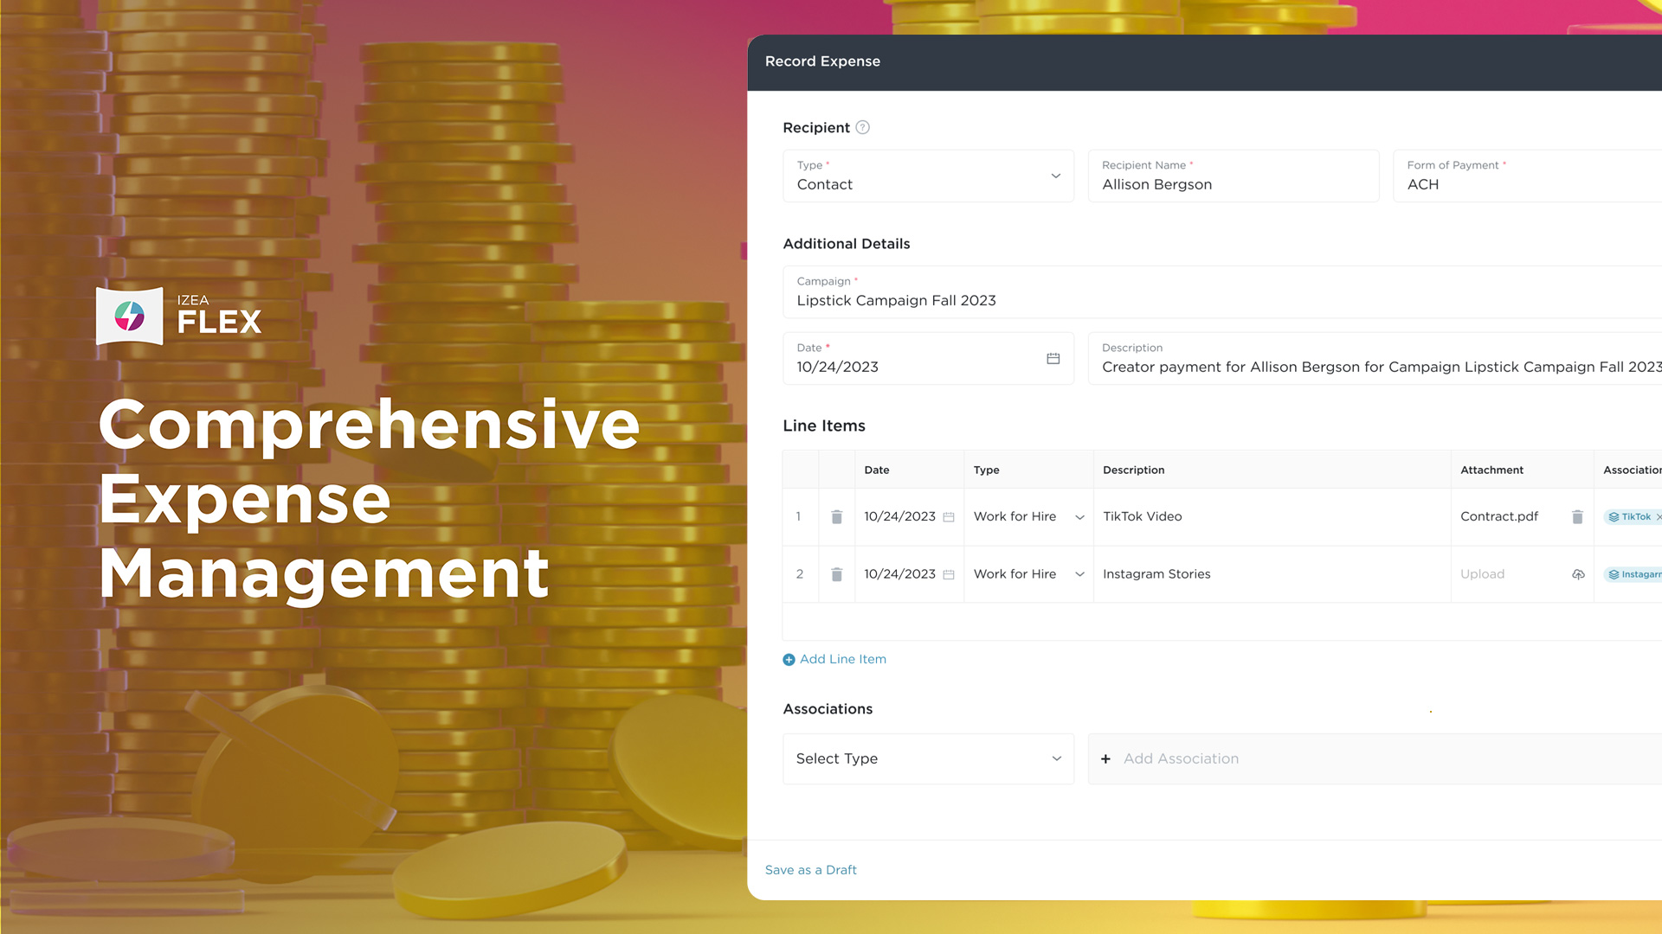Click the delete icon on line item 1

coord(837,515)
